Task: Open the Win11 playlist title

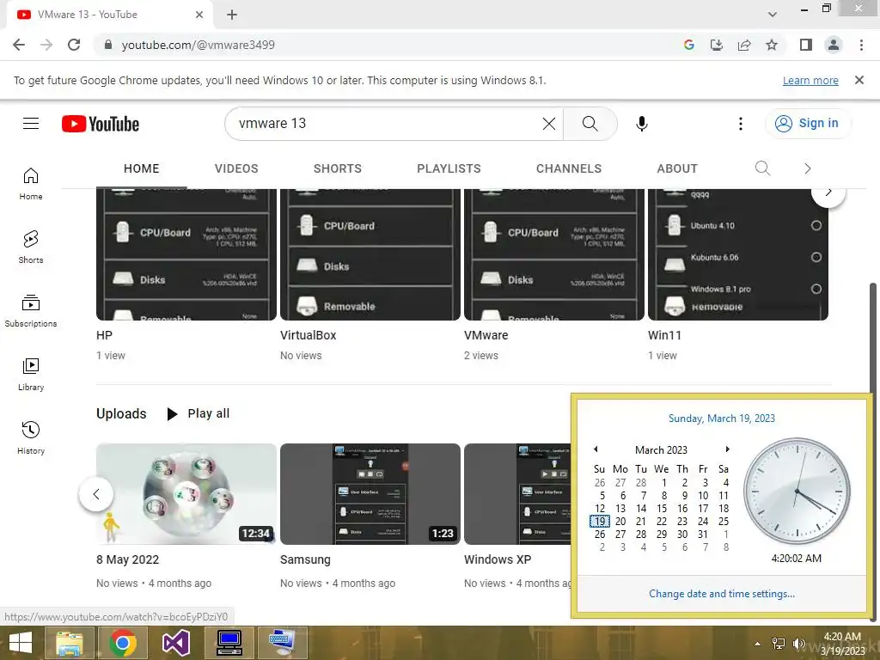Action: click(664, 335)
